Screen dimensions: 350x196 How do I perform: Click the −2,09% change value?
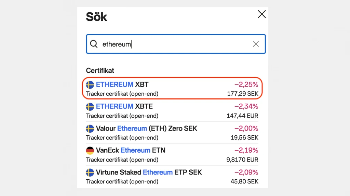click(246, 172)
